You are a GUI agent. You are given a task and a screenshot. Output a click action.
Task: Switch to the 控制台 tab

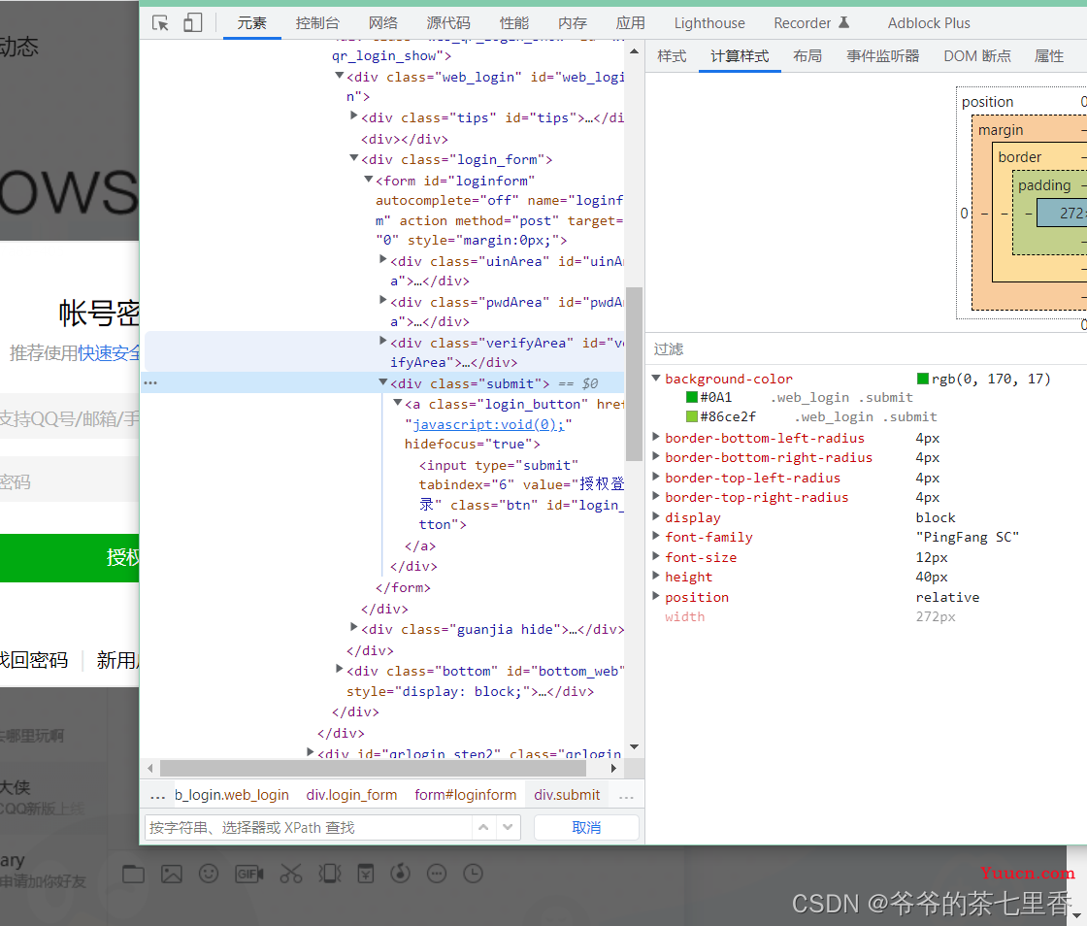[317, 23]
